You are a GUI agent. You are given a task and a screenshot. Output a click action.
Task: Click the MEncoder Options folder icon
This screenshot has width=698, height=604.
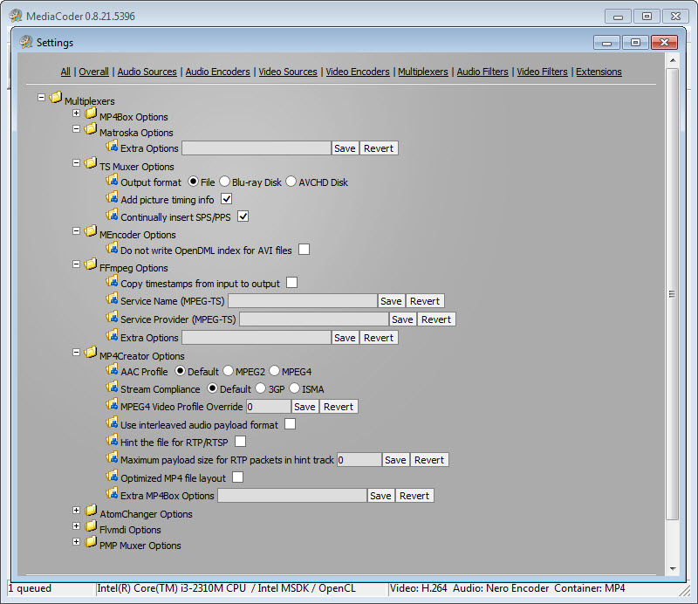coord(91,232)
